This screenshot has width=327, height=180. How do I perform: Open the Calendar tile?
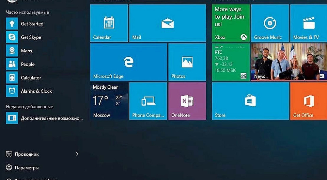point(109,23)
